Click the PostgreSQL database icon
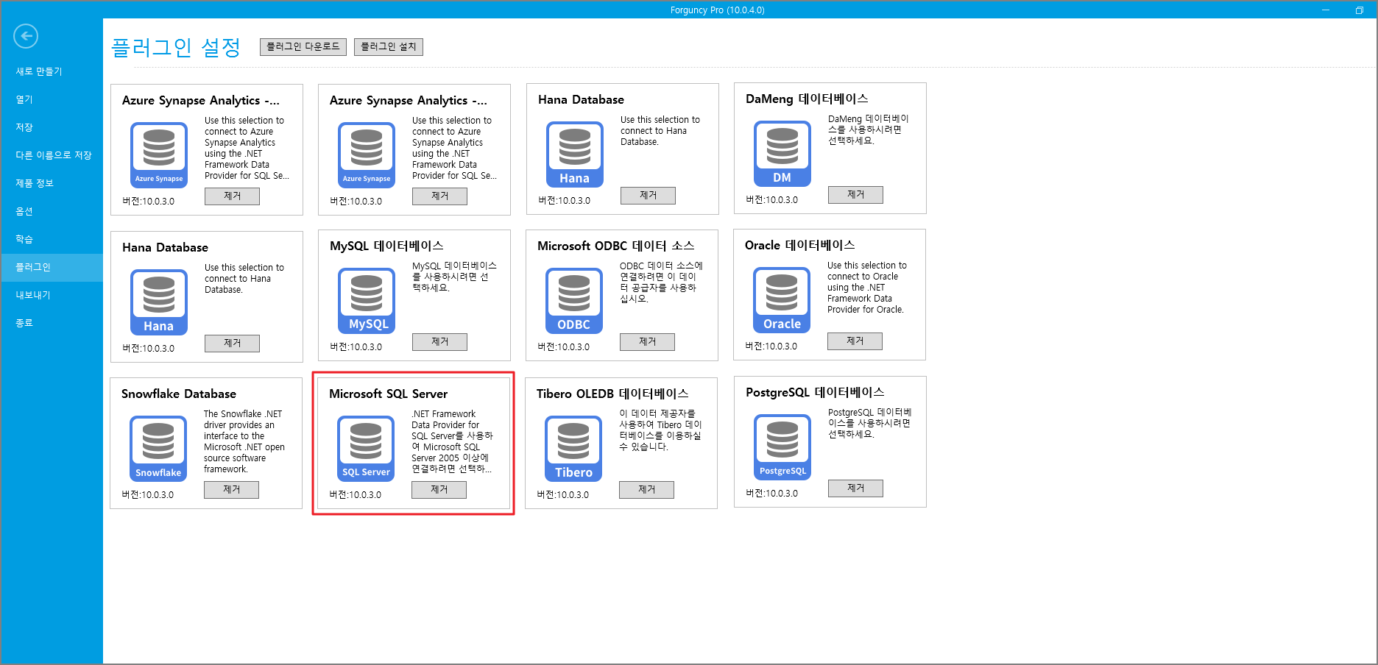This screenshot has width=1378, height=665. click(782, 447)
